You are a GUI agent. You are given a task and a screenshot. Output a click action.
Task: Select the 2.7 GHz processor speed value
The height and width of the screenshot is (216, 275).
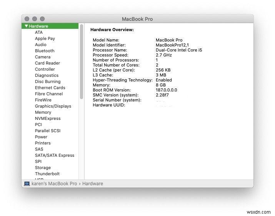(x=163, y=55)
